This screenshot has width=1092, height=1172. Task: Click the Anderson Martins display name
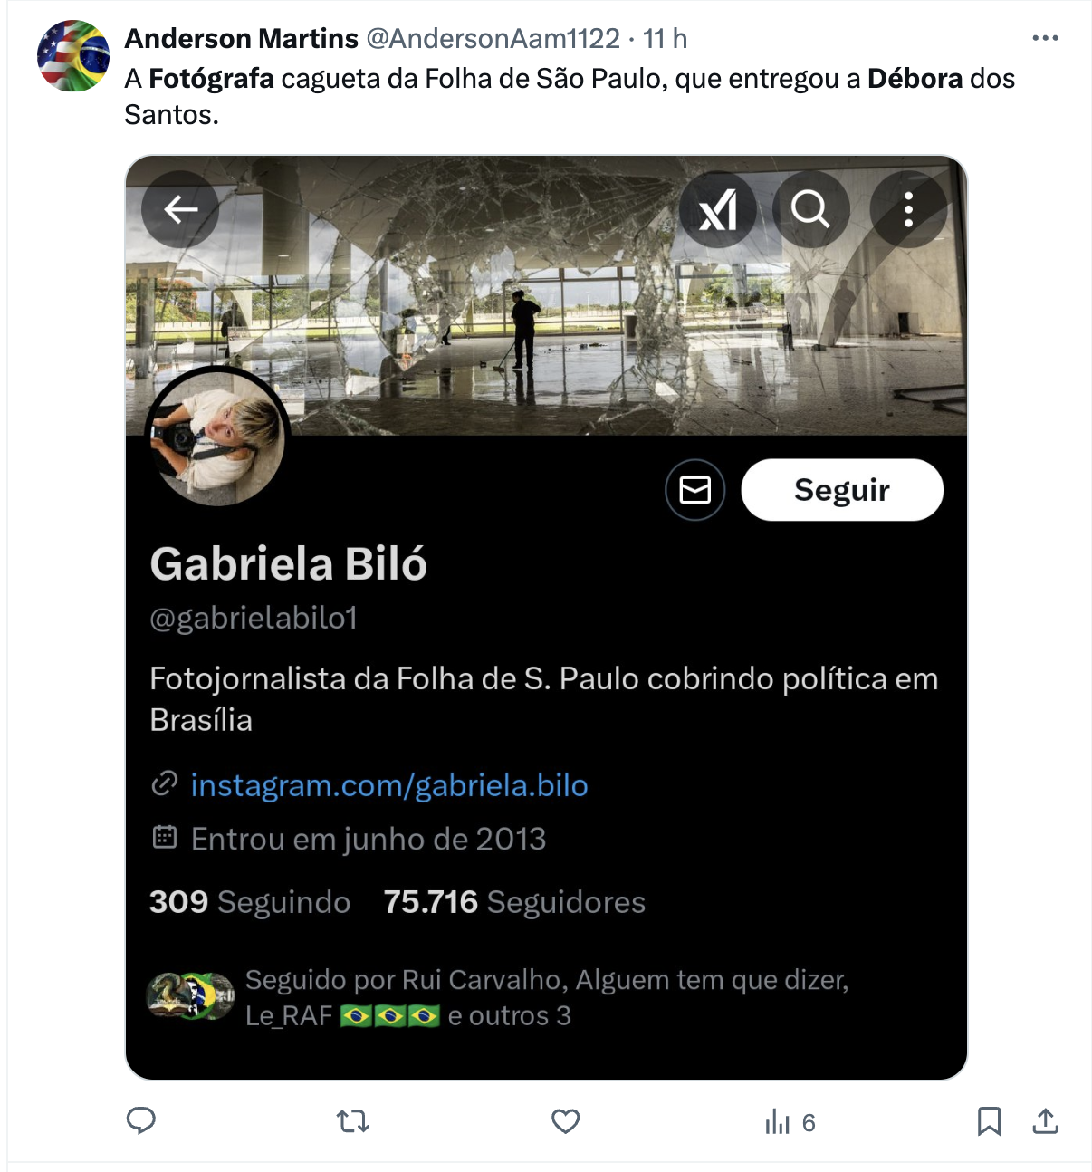(x=242, y=39)
